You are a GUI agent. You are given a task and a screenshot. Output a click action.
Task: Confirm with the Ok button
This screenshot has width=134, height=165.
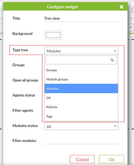[x=111, y=159]
